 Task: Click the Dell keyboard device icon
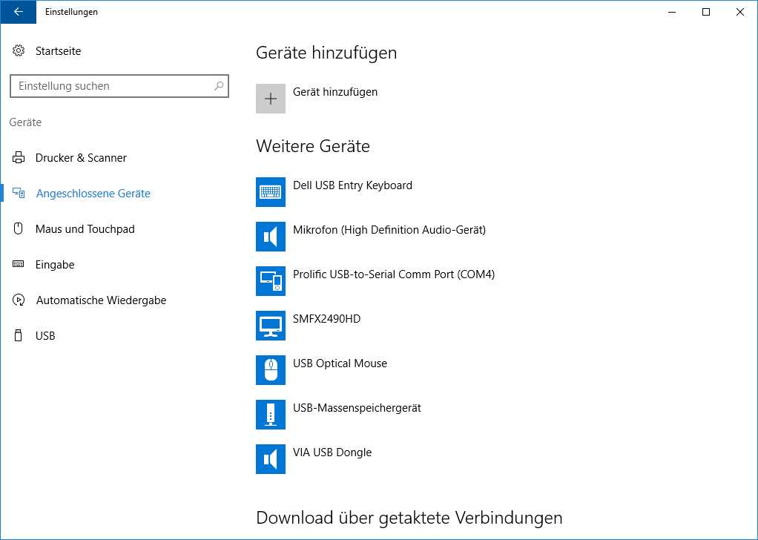[271, 192]
